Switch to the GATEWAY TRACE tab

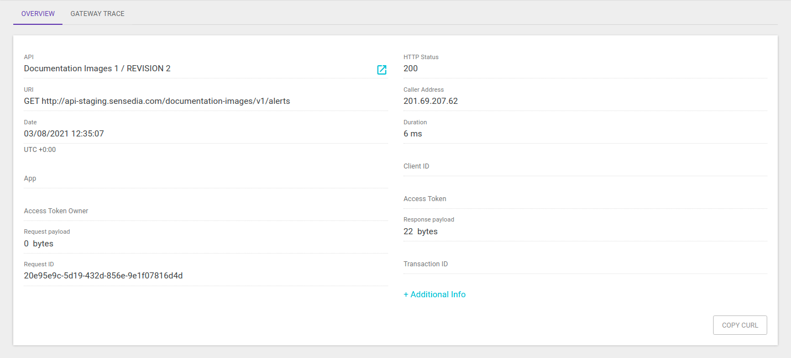(x=97, y=13)
